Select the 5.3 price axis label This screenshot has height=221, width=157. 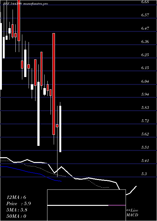pos(144,174)
